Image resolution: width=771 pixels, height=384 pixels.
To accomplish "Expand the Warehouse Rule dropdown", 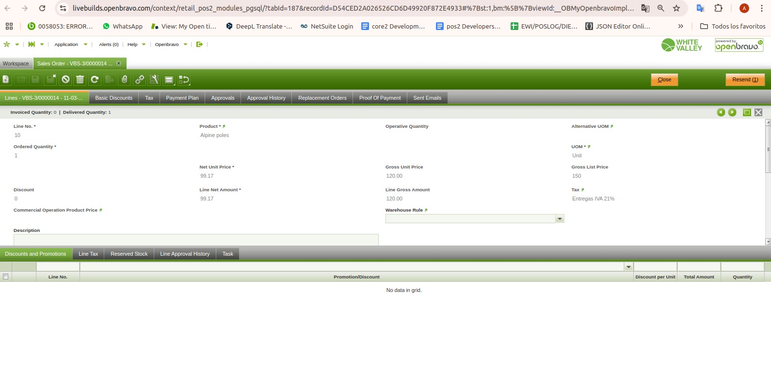I will (560, 219).
